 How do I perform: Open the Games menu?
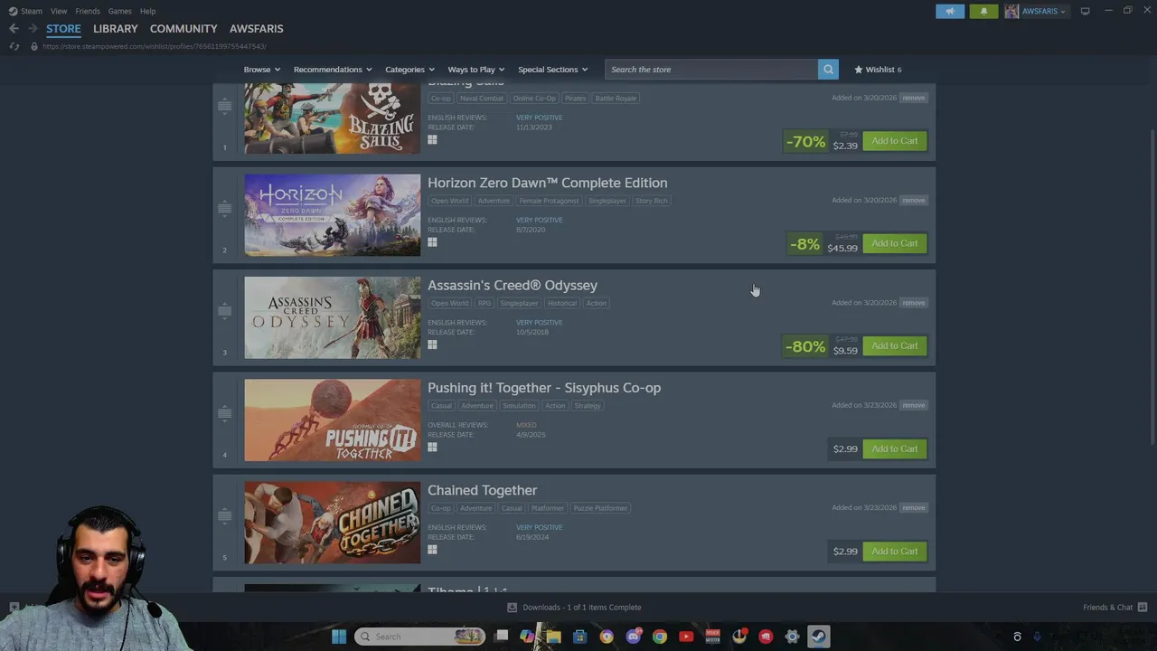[119, 11]
